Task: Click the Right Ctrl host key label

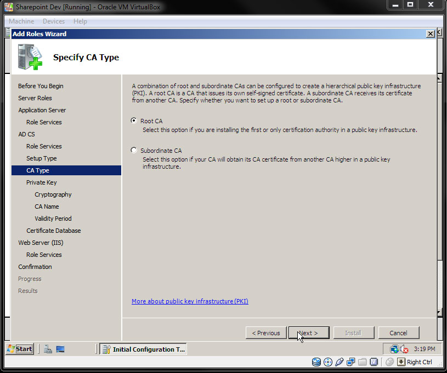Action: [420, 362]
